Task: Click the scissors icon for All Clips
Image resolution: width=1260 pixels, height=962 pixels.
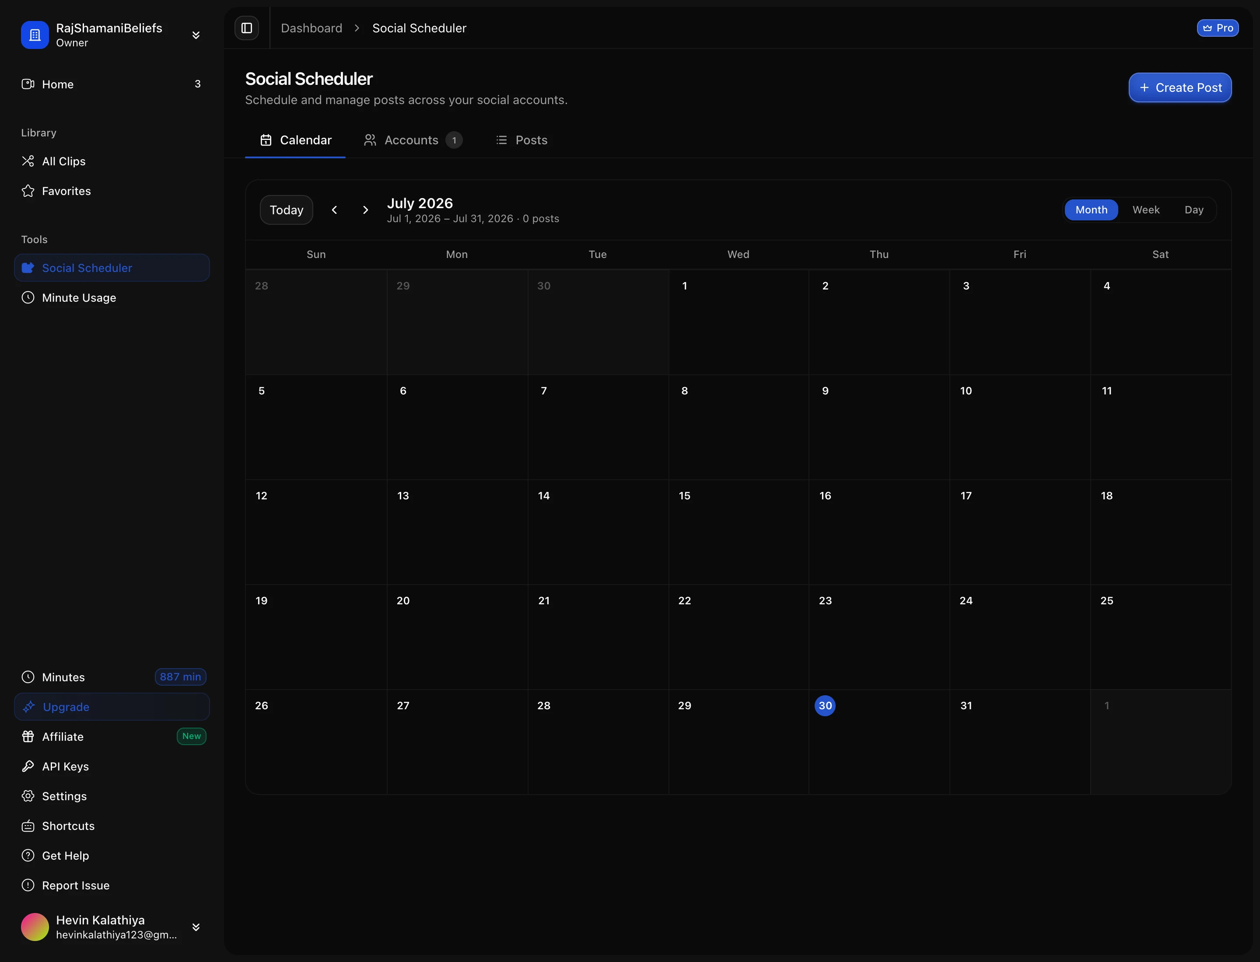Action: [28, 161]
